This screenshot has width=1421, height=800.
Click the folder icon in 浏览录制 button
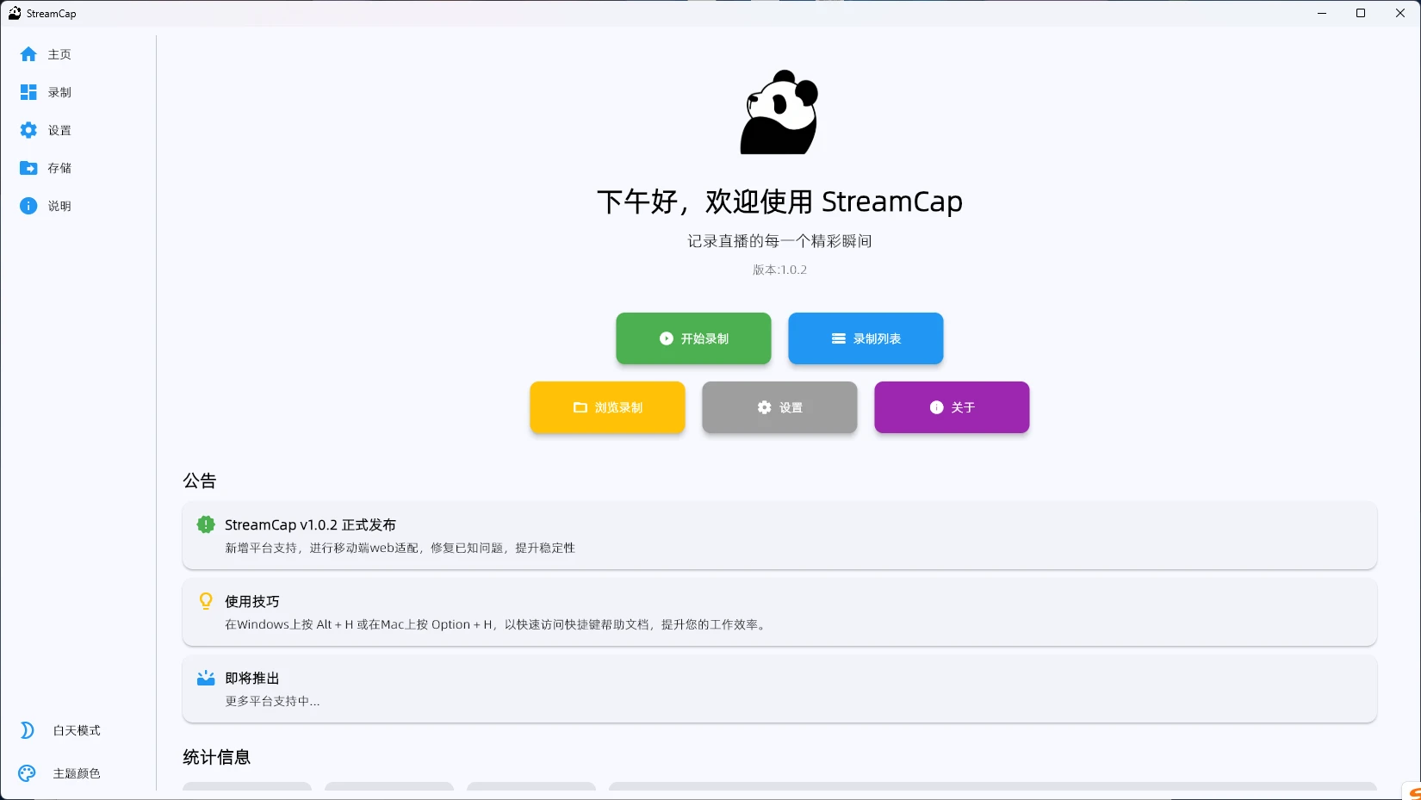pyautogui.click(x=580, y=407)
